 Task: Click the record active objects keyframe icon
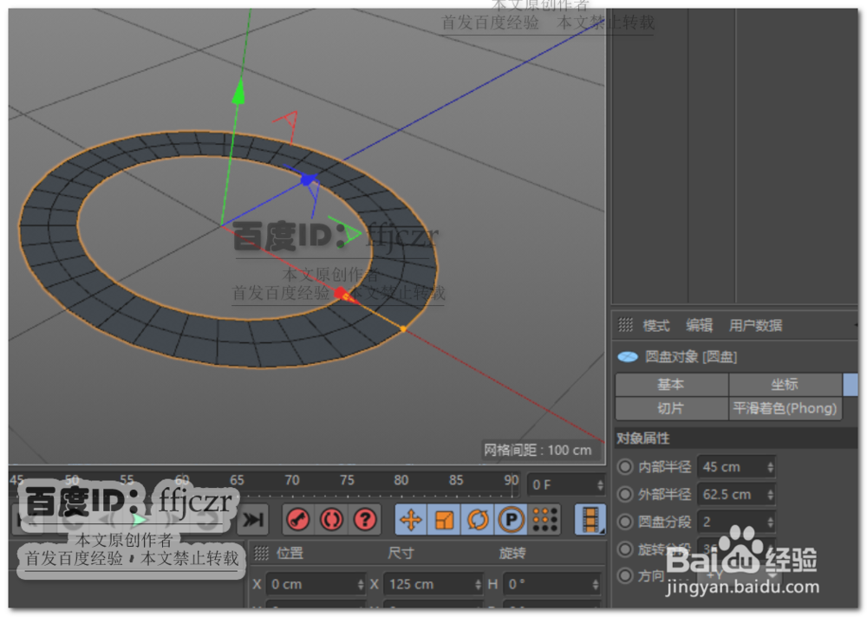(x=298, y=520)
